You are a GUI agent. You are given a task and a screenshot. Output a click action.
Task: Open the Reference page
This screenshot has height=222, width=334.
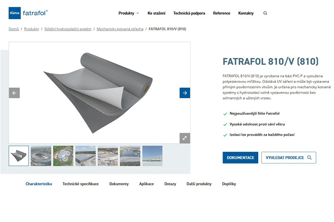[x=222, y=13]
